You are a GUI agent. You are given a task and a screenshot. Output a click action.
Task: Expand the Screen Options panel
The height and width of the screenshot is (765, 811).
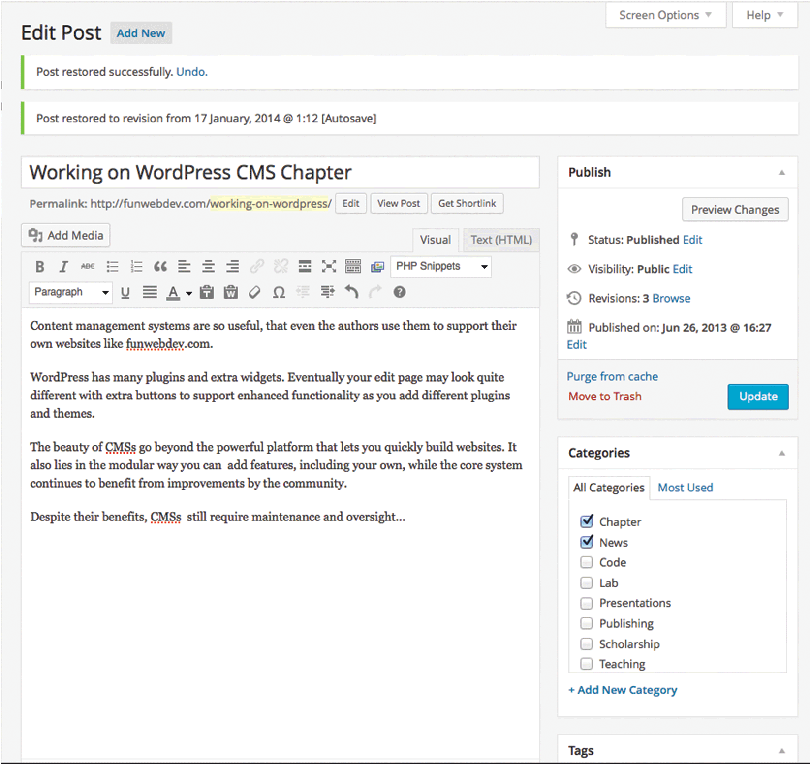(x=665, y=15)
